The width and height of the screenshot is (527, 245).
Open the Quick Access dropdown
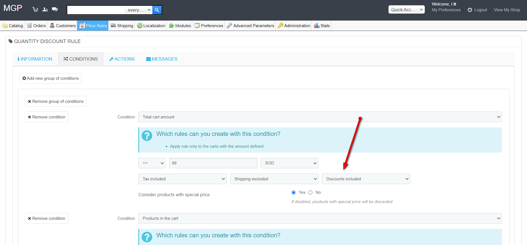coord(407,10)
